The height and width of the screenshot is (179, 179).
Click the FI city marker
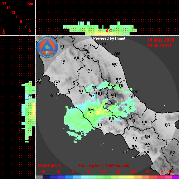62,47
